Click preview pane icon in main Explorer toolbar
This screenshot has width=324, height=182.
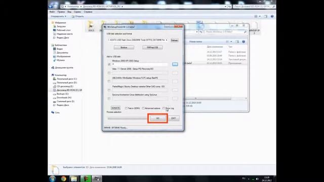(x=266, y=16)
